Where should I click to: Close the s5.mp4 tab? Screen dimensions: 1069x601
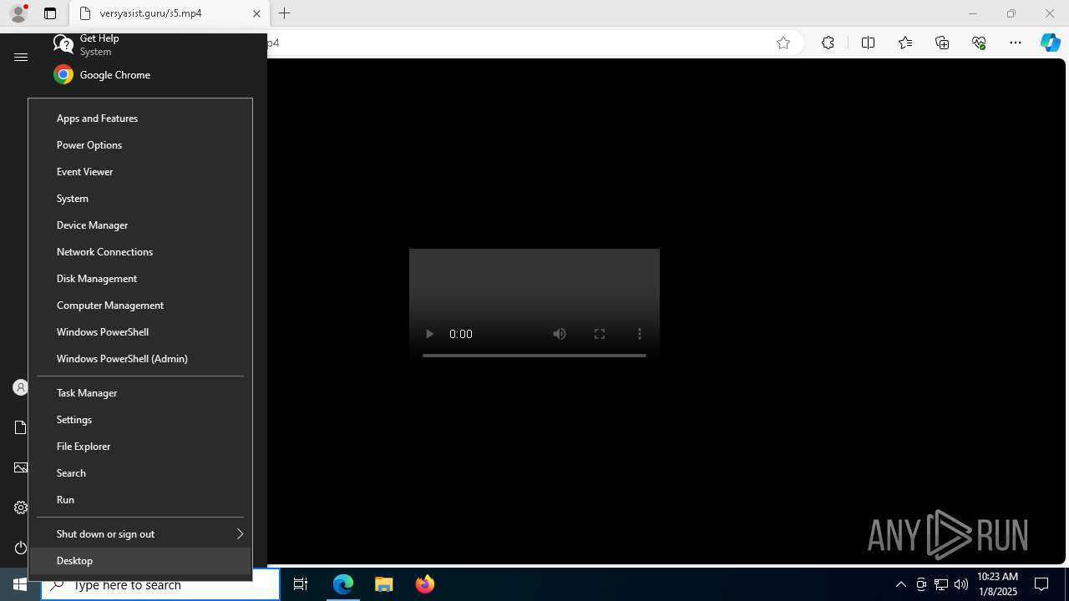tap(256, 13)
